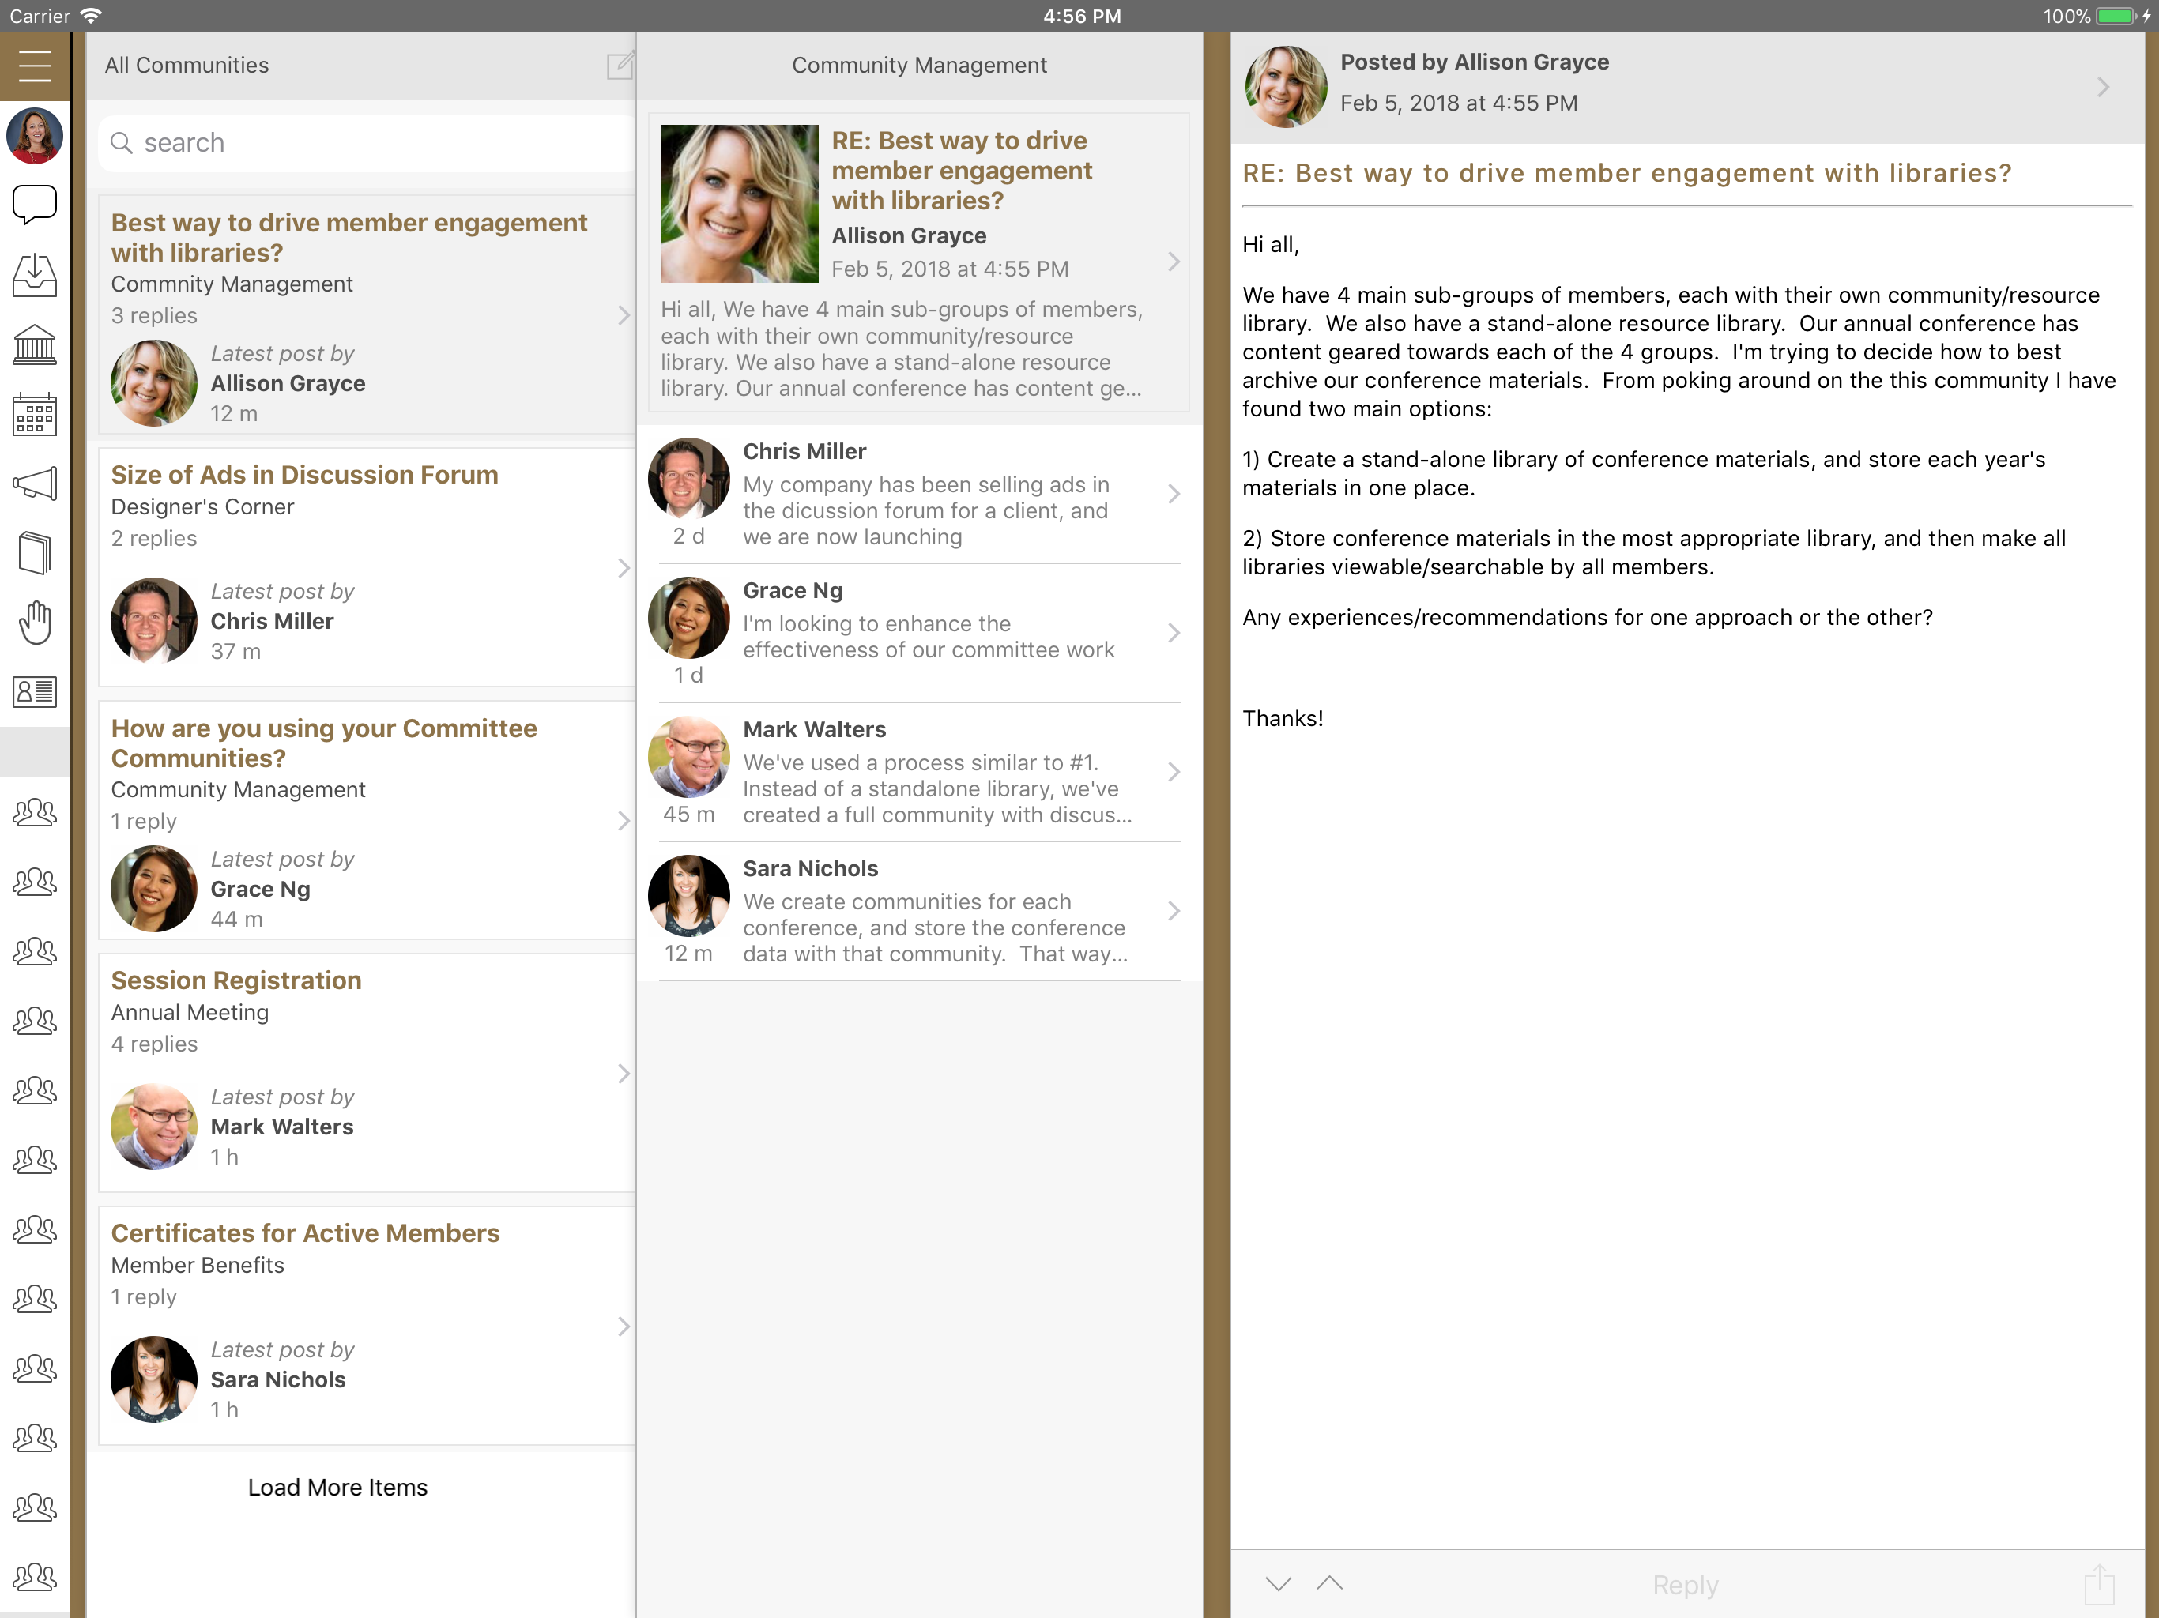
Task: Click Mark Walters' avatar in replies
Action: (x=689, y=758)
